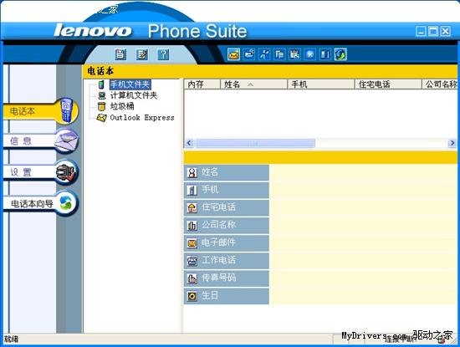The height and width of the screenshot is (347, 460).
Task: Select Outlook Express in the tree
Action: point(142,118)
